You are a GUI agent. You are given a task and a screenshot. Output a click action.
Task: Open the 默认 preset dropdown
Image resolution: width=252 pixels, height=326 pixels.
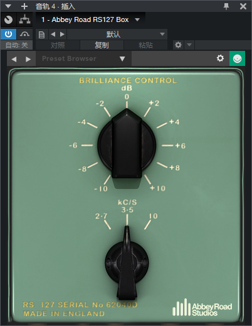click(x=117, y=34)
